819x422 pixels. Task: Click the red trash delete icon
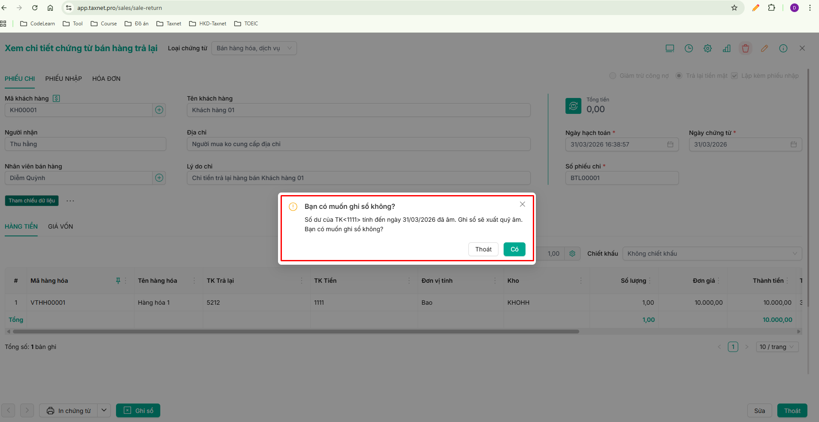(x=746, y=49)
